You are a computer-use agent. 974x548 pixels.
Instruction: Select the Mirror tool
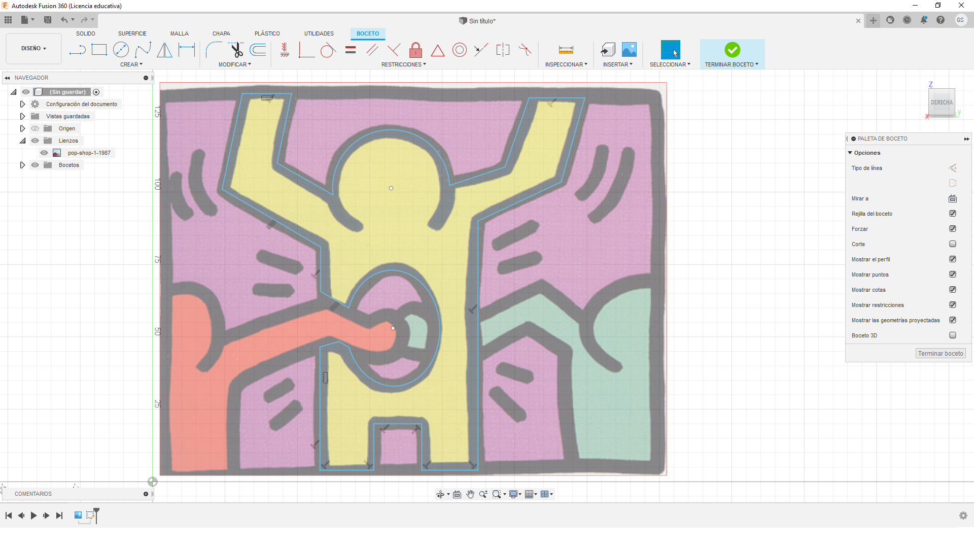point(164,50)
